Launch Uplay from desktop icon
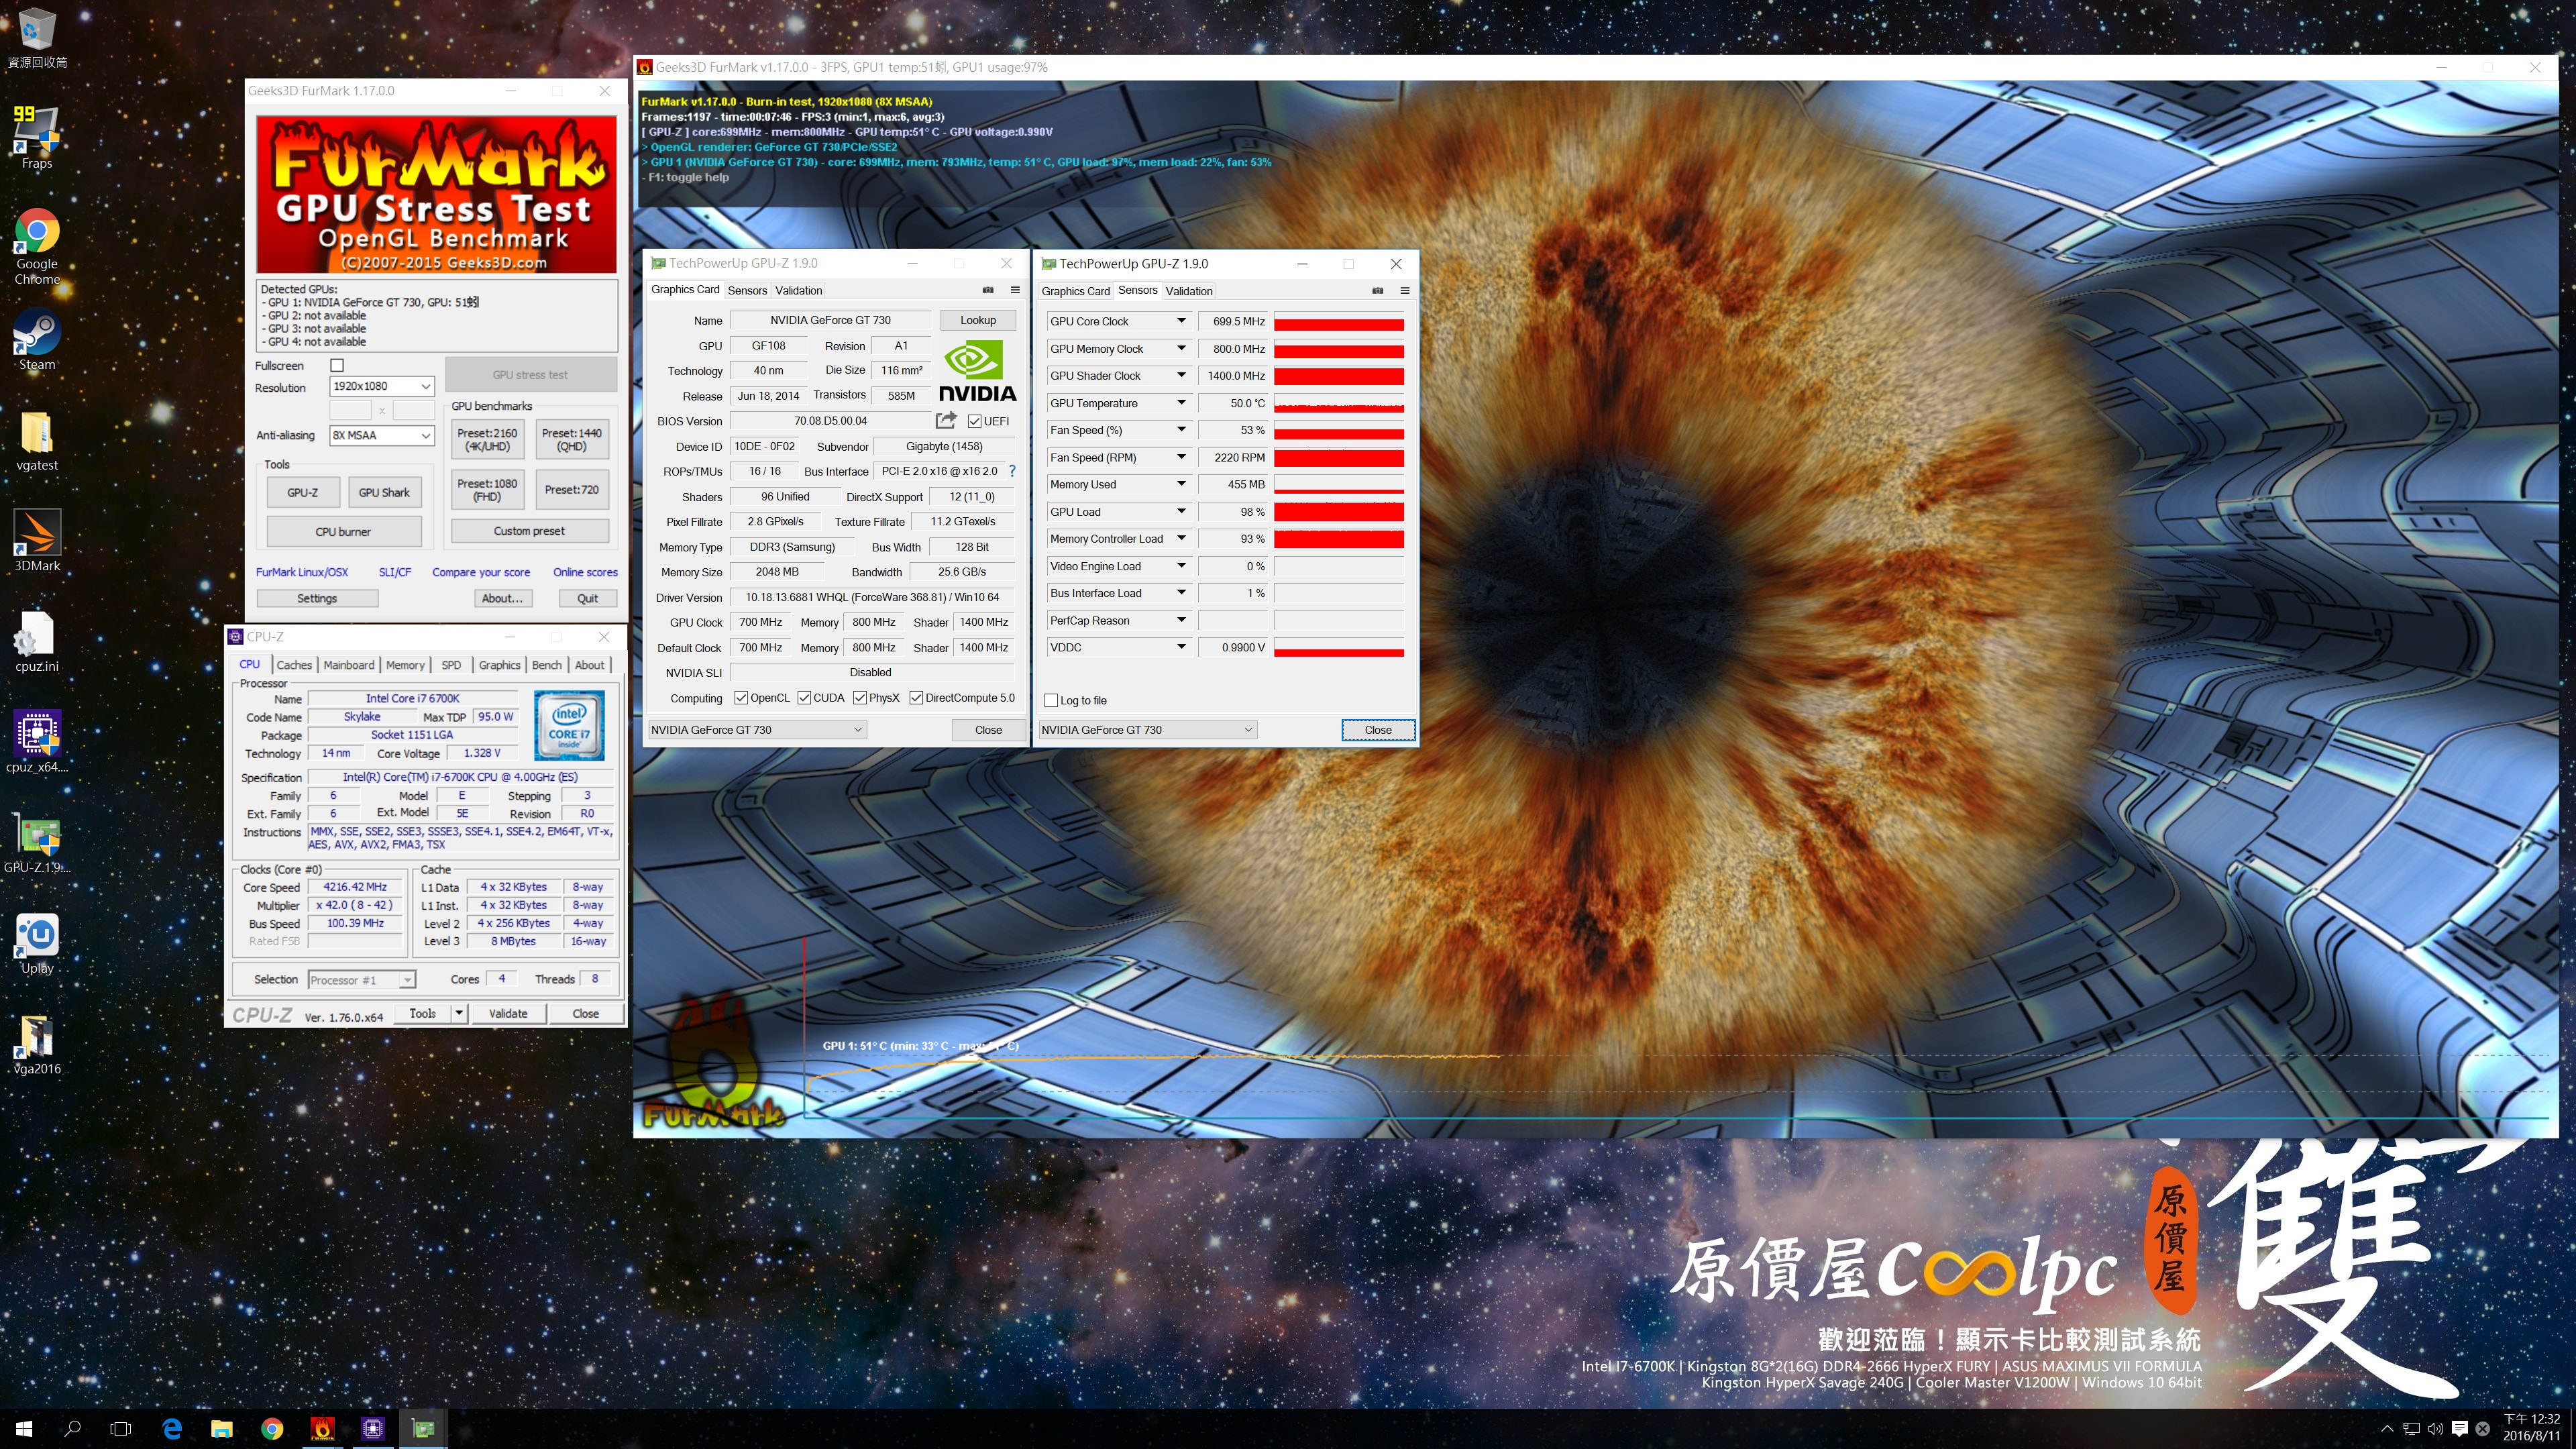Image resolution: width=2576 pixels, height=1449 pixels. click(37, 944)
